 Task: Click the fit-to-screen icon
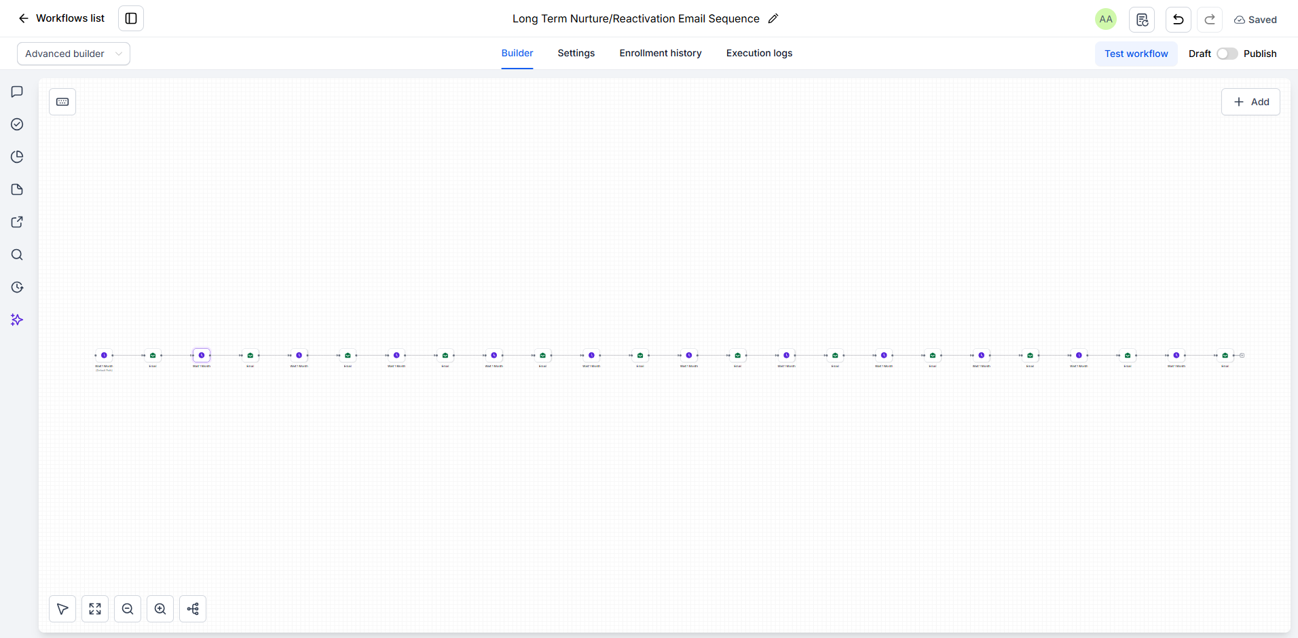tap(95, 609)
